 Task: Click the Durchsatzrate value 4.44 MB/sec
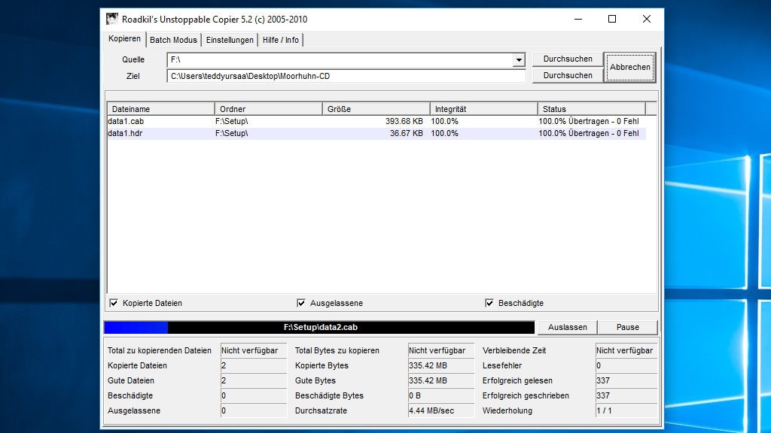pyautogui.click(x=440, y=410)
